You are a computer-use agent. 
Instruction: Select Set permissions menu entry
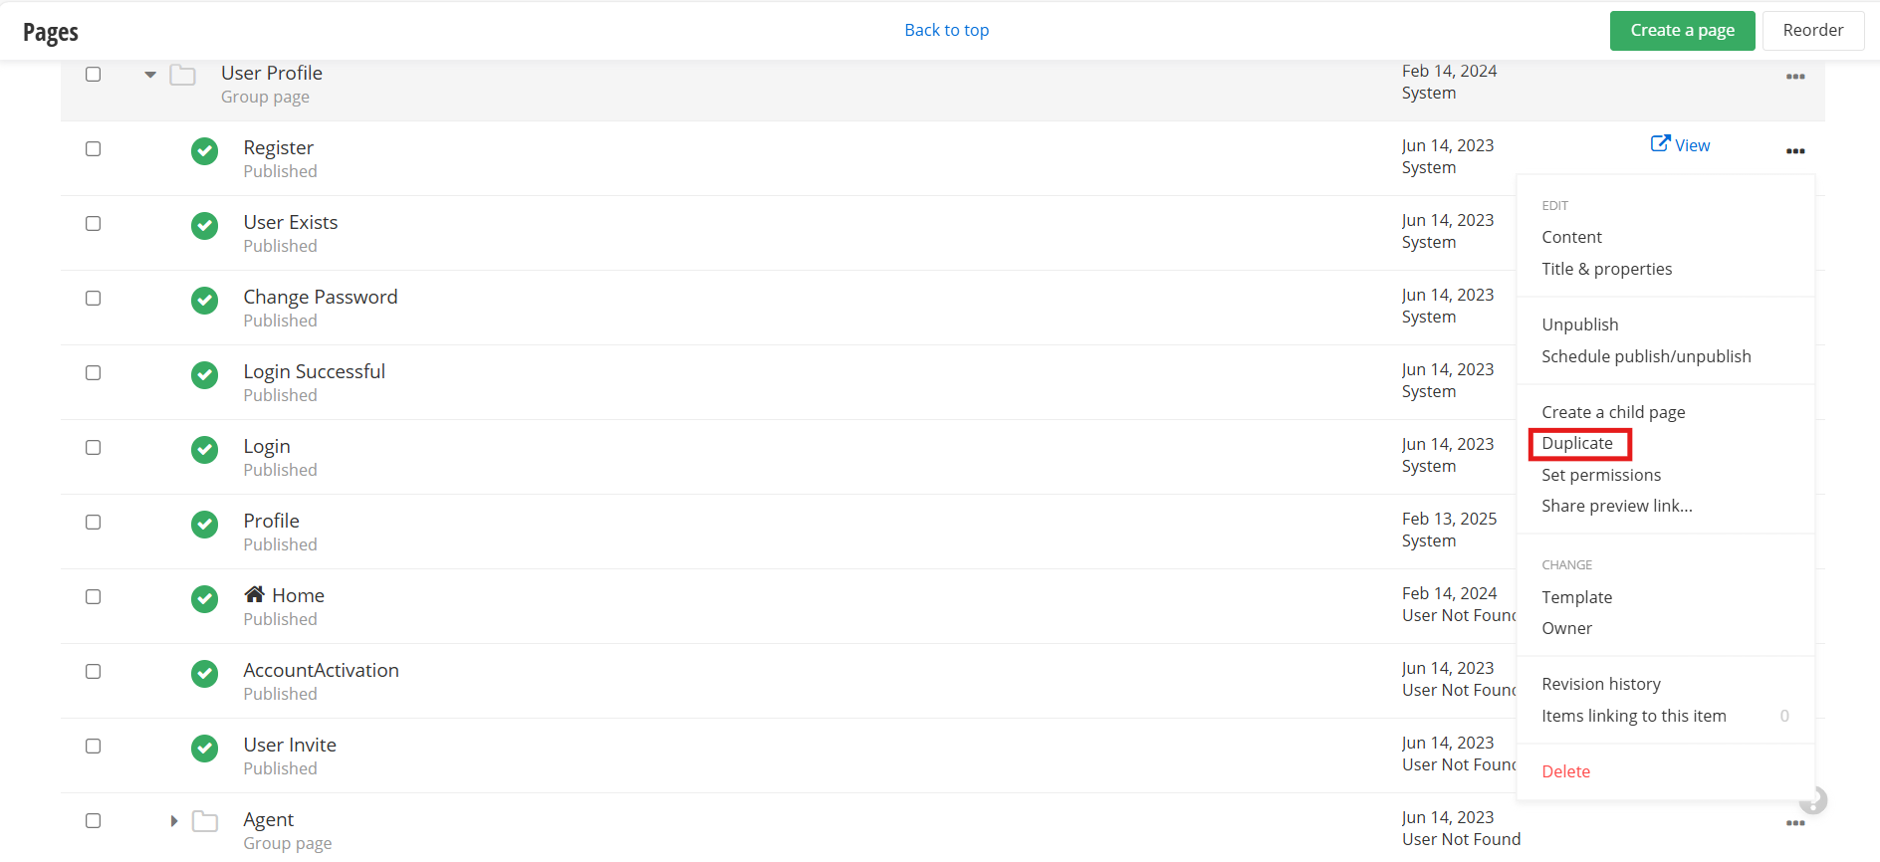click(1601, 475)
